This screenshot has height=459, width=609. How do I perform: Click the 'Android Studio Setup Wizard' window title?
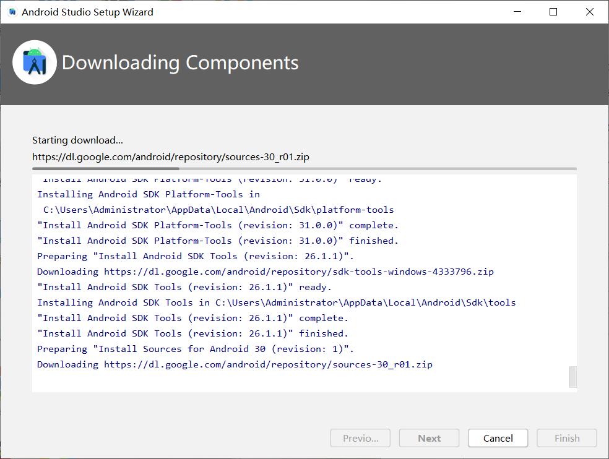point(87,12)
